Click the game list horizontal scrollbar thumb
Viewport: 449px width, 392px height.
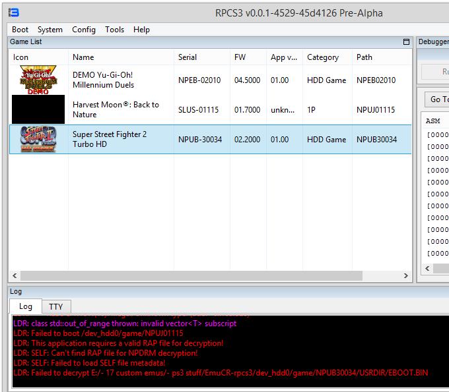tap(191, 275)
